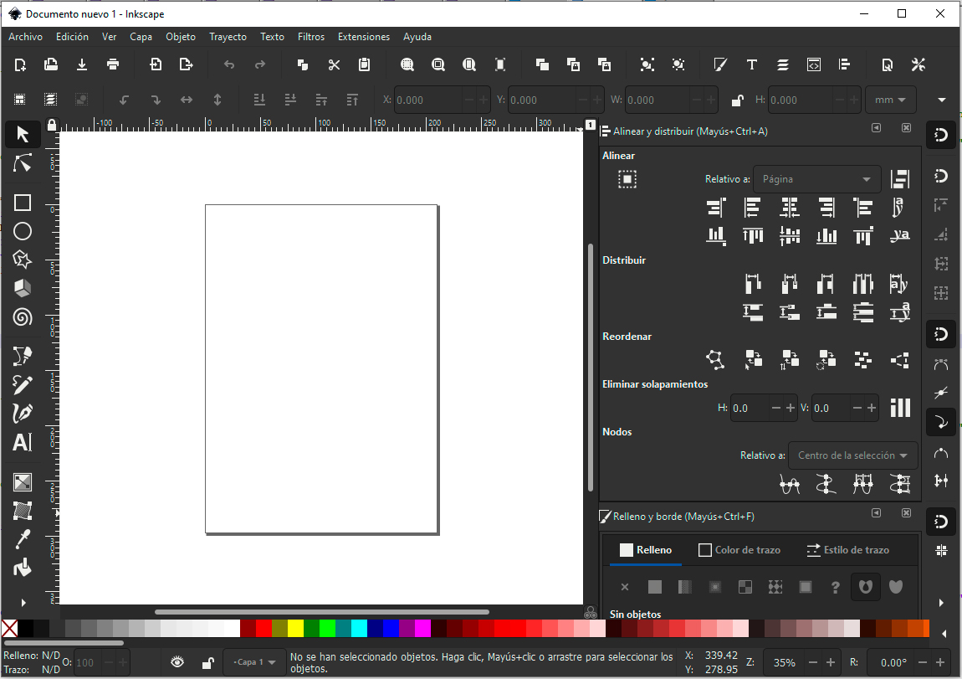Switch to the Color de trazo tab

coord(739,550)
